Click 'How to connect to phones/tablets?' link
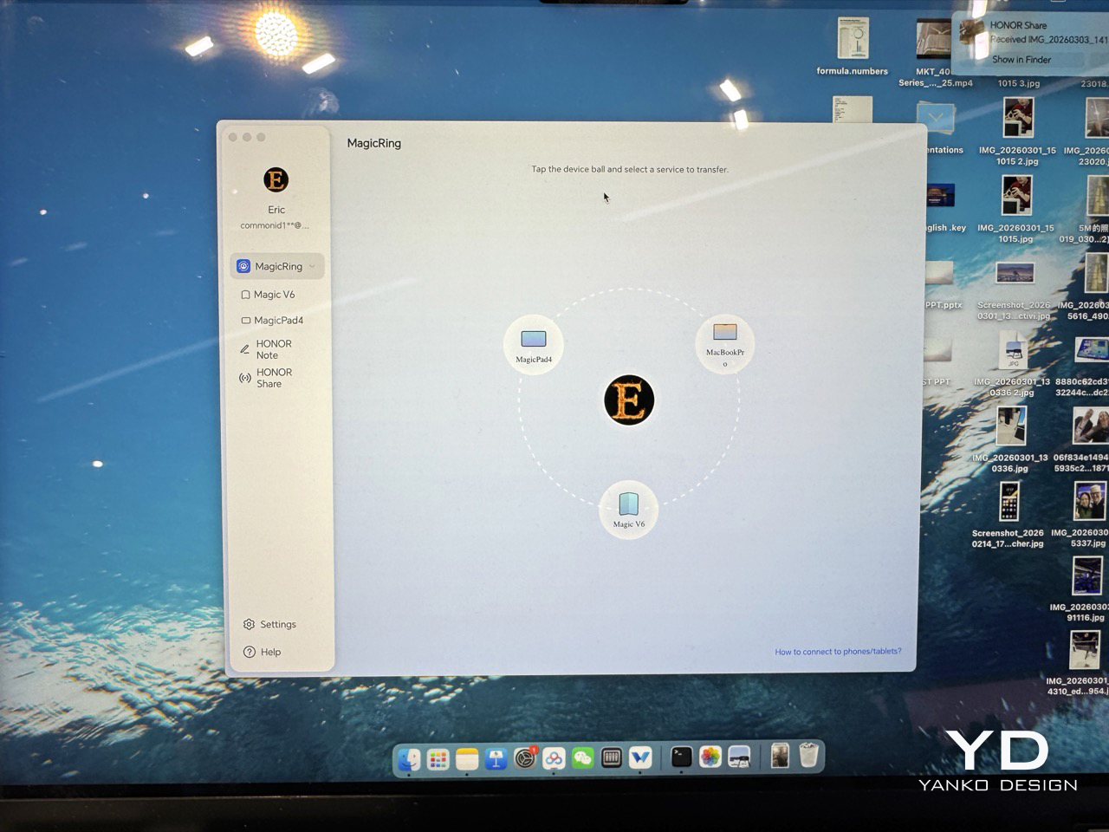This screenshot has height=832, width=1109. [x=838, y=652]
